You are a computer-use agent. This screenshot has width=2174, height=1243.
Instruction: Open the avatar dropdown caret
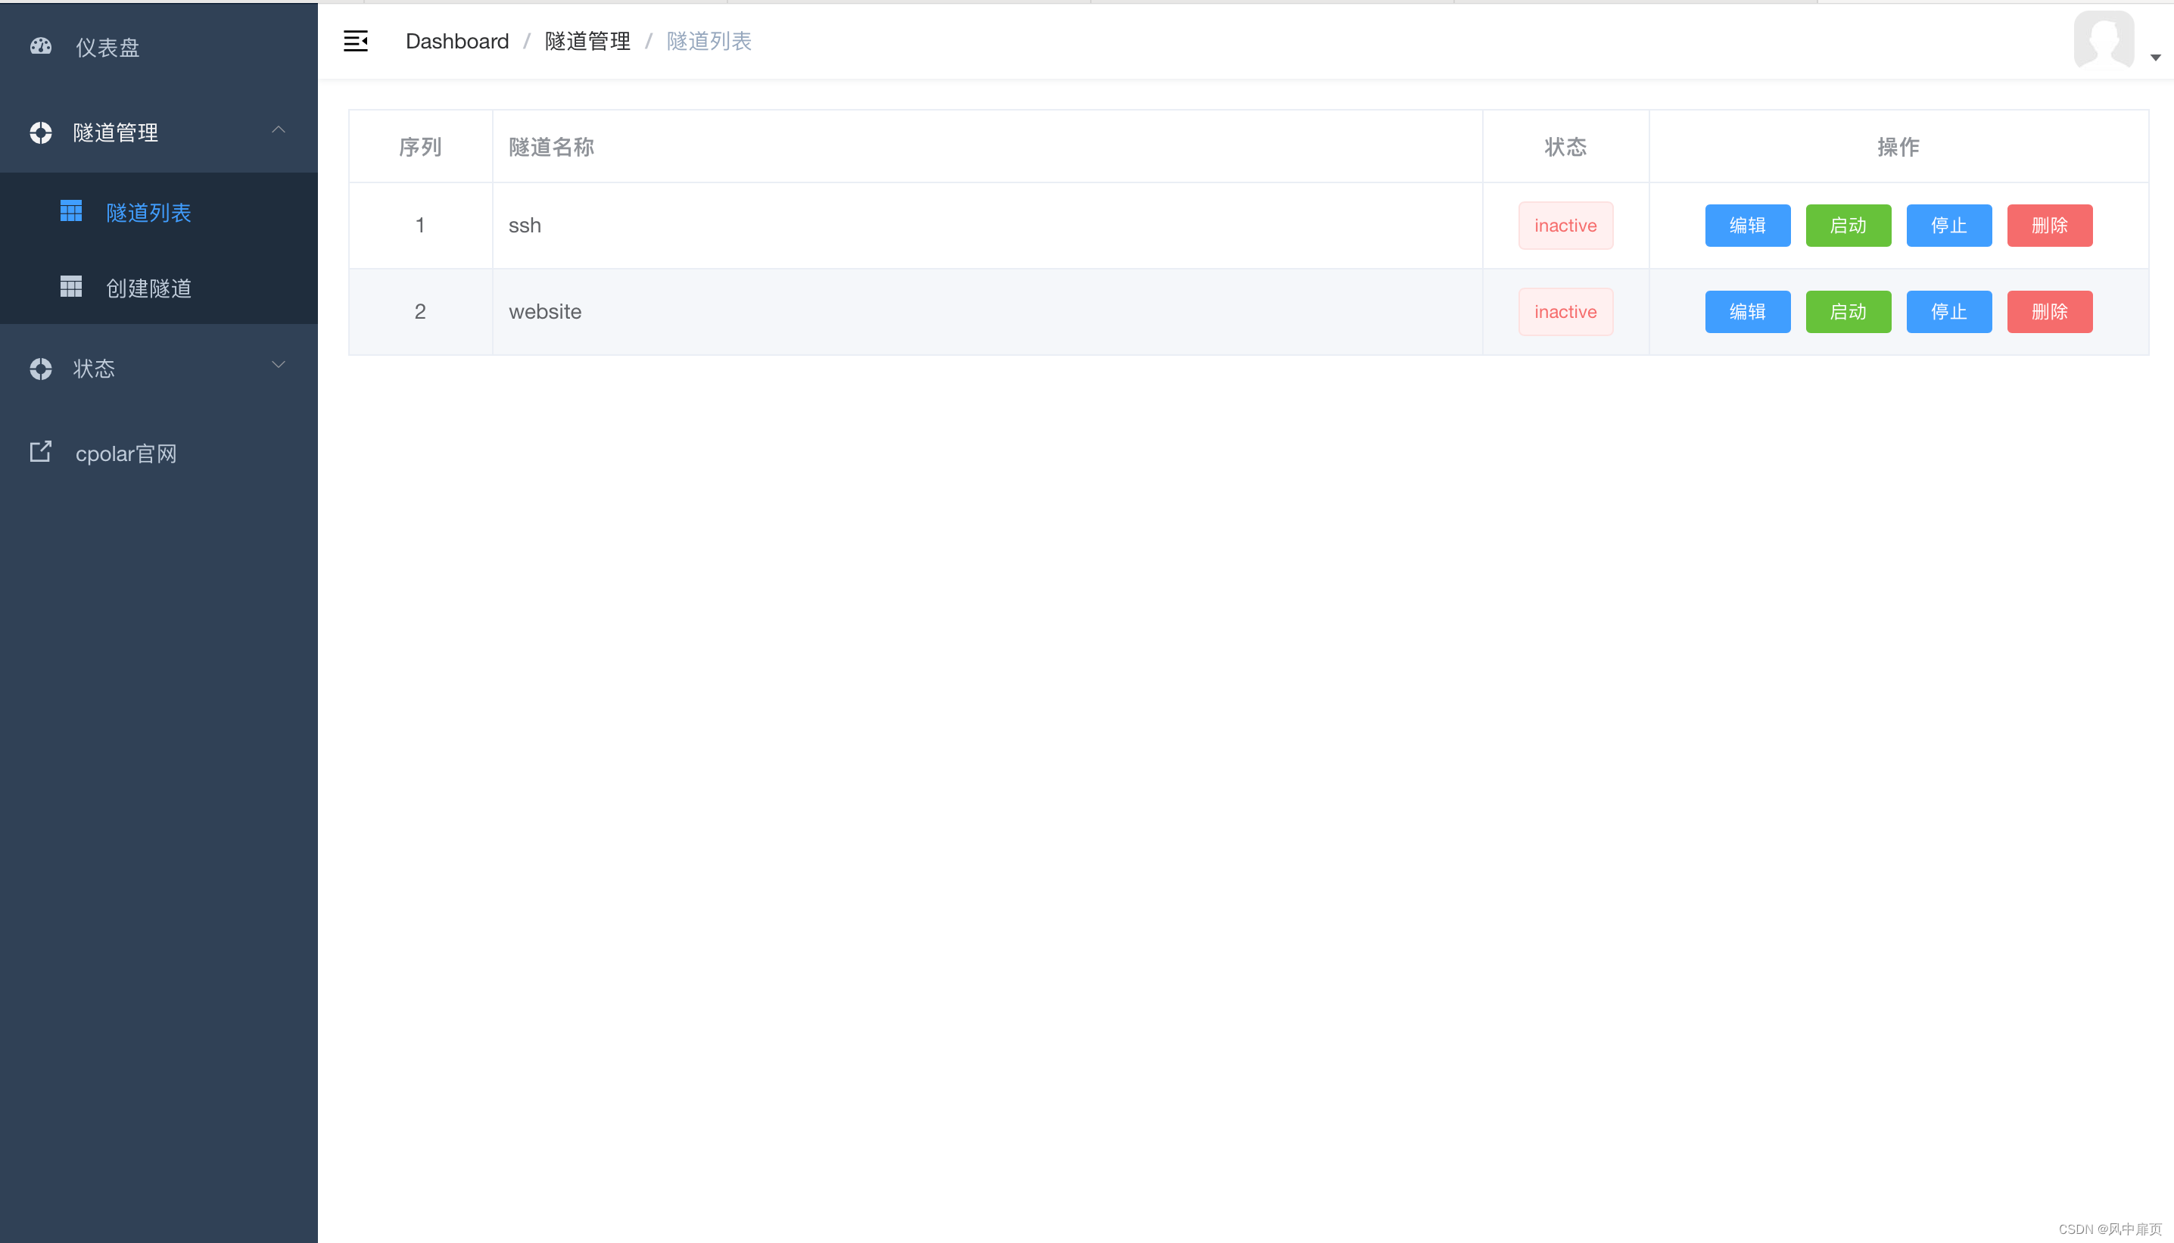click(x=2154, y=58)
